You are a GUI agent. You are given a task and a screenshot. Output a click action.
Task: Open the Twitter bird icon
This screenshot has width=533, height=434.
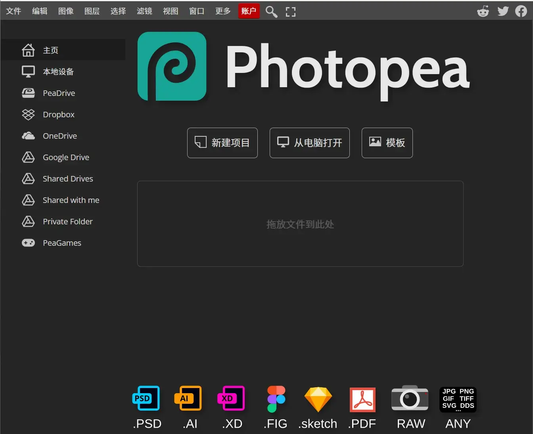pos(503,11)
